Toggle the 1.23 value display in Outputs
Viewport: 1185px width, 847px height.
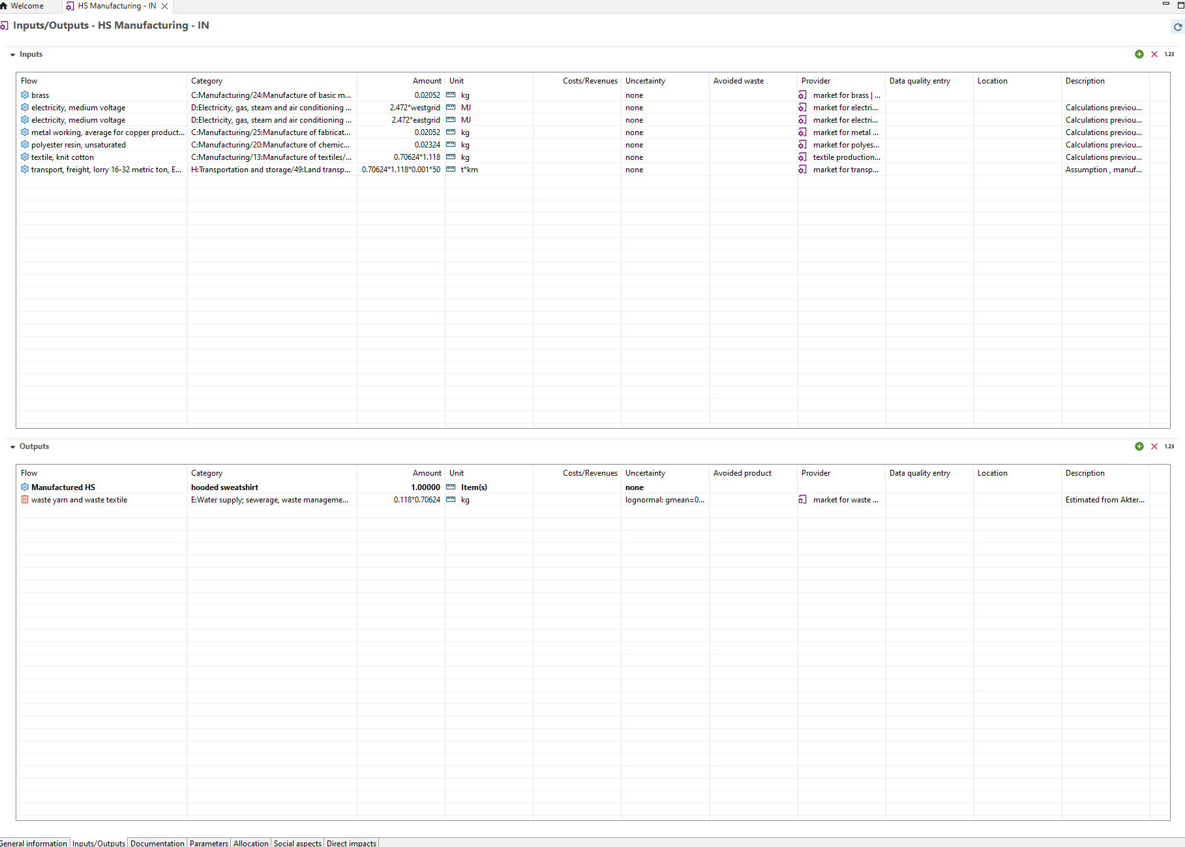click(1169, 446)
